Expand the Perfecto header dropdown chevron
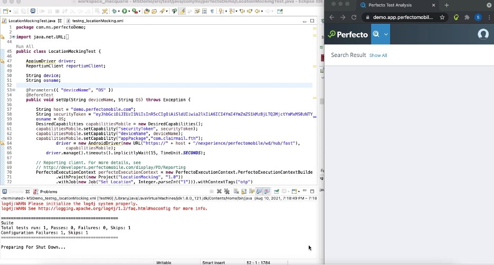This screenshot has height=265, width=494. (386, 34)
